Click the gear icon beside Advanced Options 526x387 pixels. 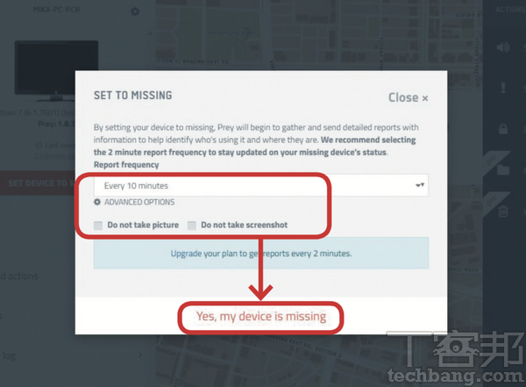(x=97, y=202)
